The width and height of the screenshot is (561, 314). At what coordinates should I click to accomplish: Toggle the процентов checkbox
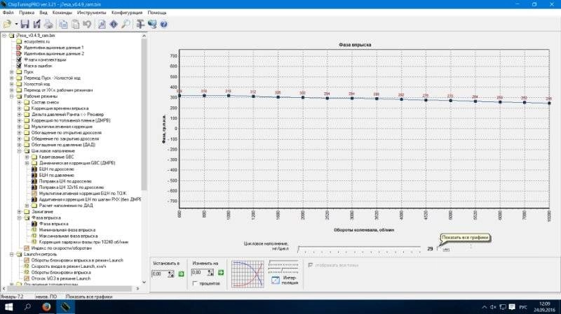click(195, 283)
